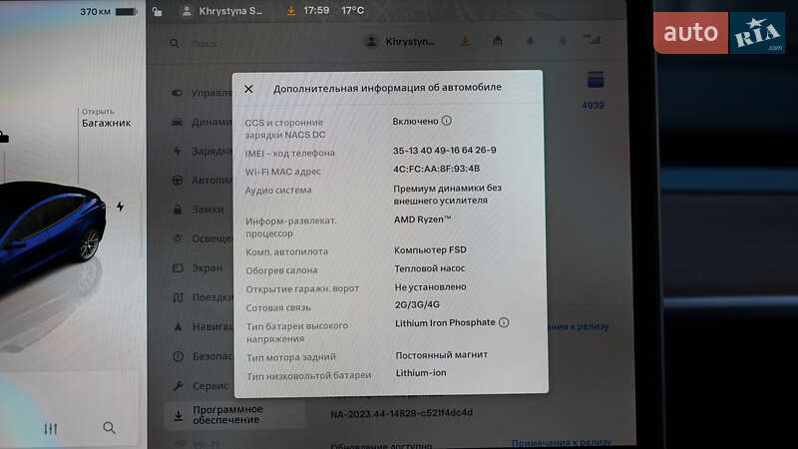The image size is (798, 449).
Task: Open the Зарядка lightning icon
Action: tap(178, 152)
